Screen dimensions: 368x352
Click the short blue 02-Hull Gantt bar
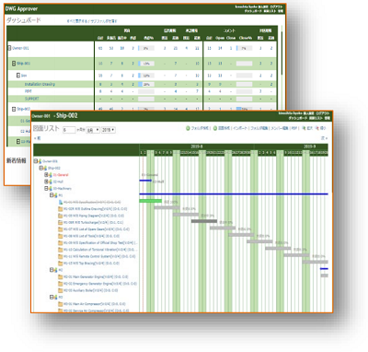tap(145, 181)
